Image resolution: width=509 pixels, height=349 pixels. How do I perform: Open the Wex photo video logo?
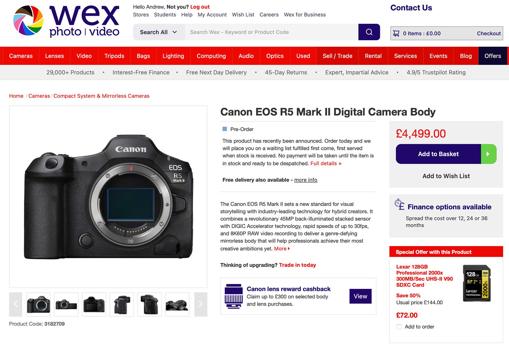coord(66,21)
